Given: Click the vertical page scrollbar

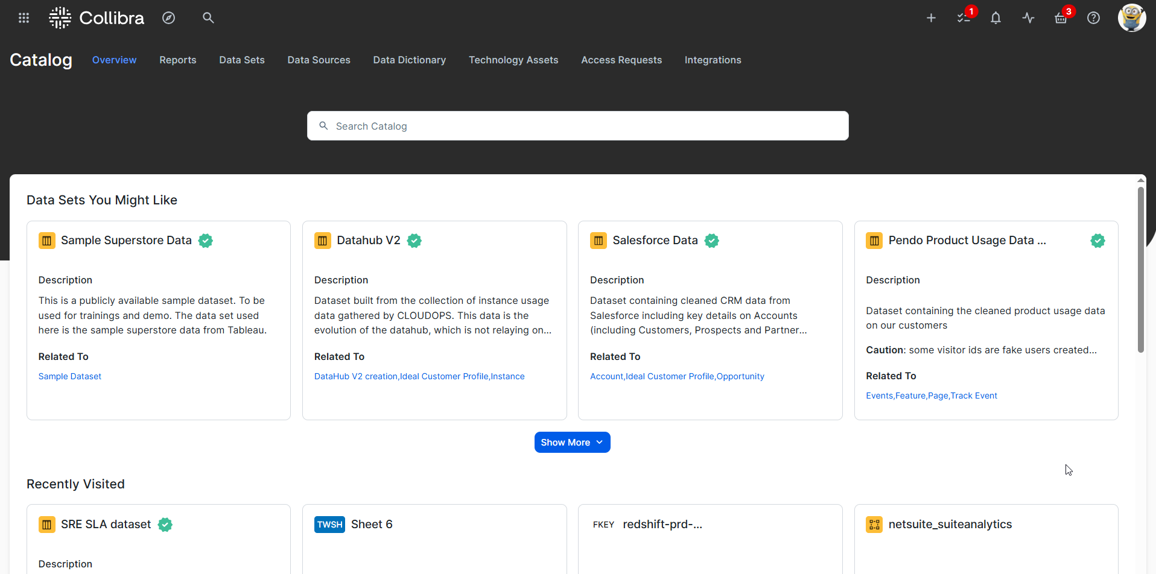Looking at the screenshot, I should [1140, 271].
